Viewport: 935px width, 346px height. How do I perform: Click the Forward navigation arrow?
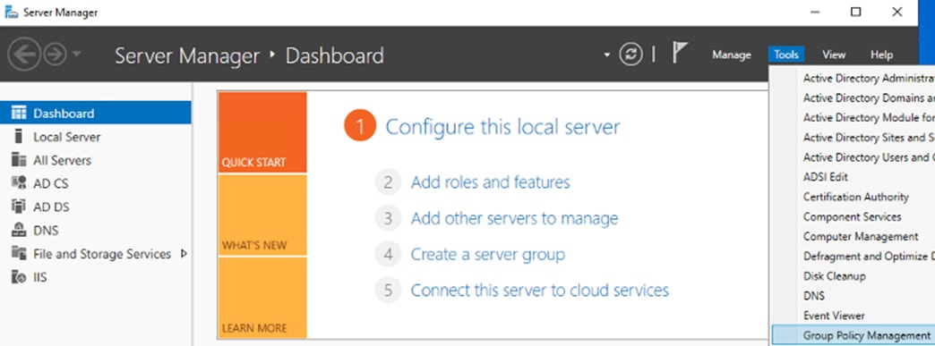tap(55, 55)
